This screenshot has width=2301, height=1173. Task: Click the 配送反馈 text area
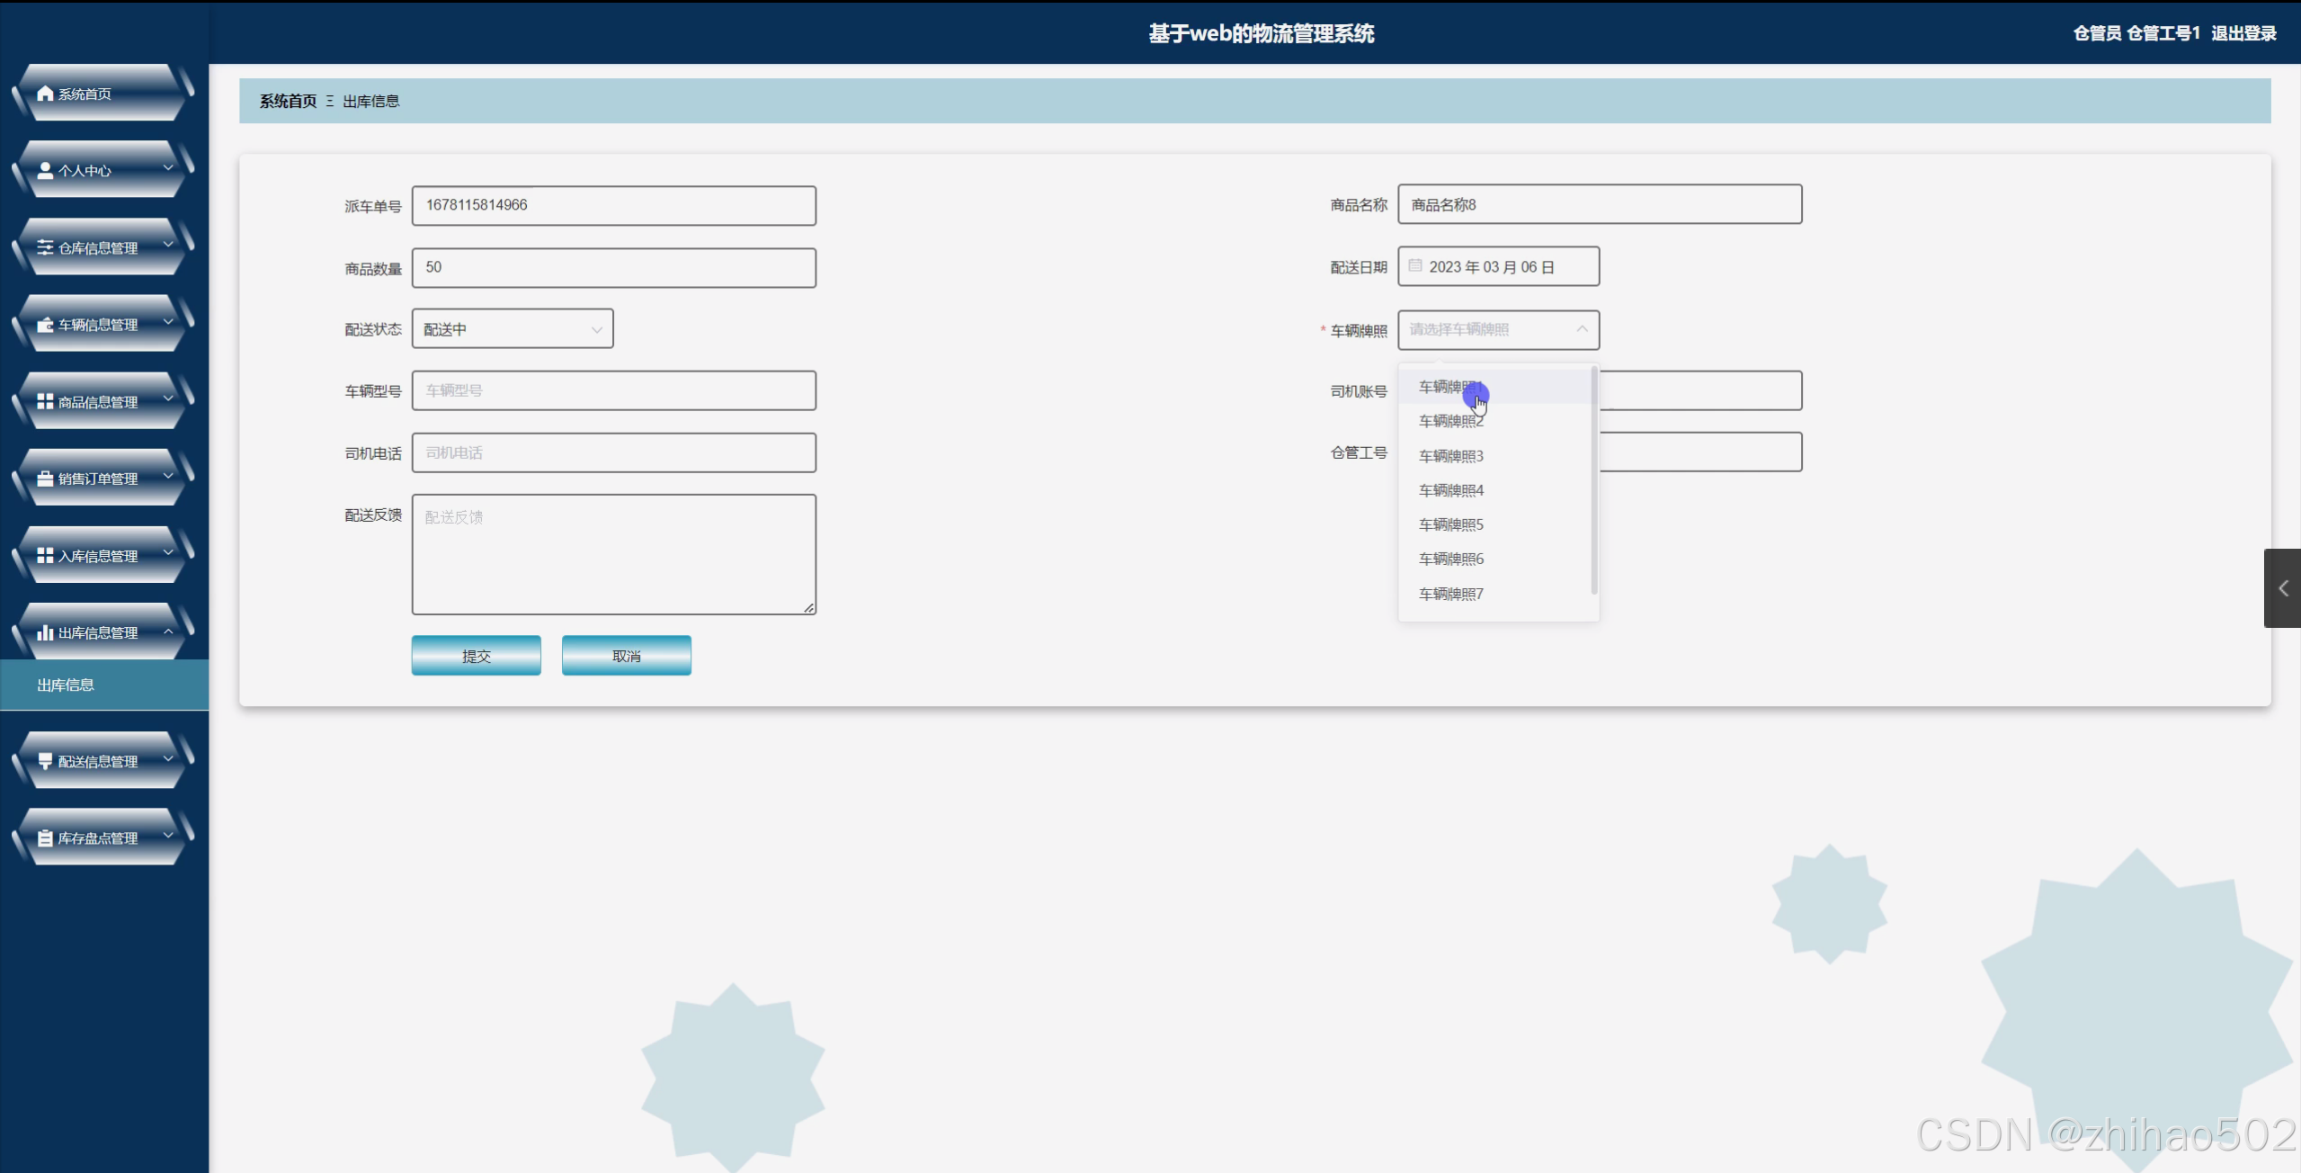click(x=613, y=554)
